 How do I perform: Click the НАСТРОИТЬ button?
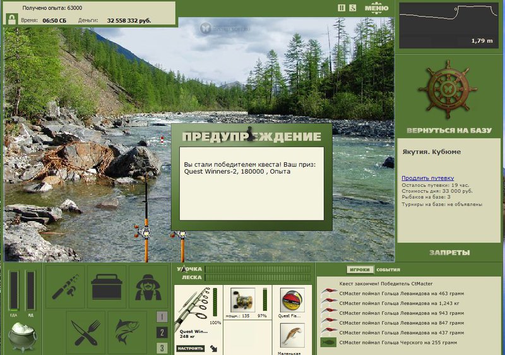coord(191,348)
